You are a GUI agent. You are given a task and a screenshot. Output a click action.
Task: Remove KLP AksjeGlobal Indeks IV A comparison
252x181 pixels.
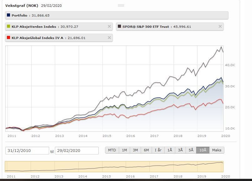[109, 38]
